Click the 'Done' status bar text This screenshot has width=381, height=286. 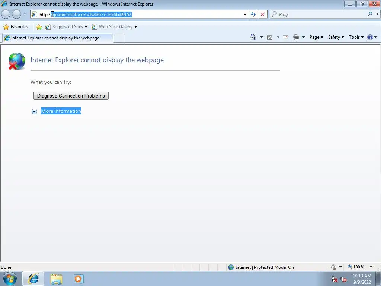pyautogui.click(x=6, y=267)
